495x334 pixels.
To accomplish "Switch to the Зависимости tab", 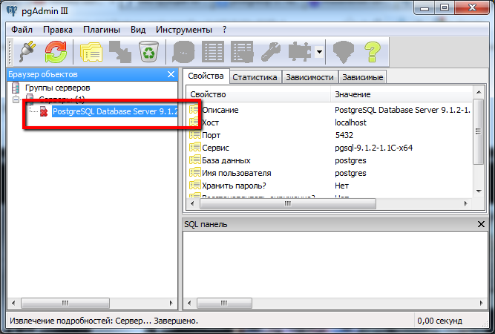I will [309, 77].
